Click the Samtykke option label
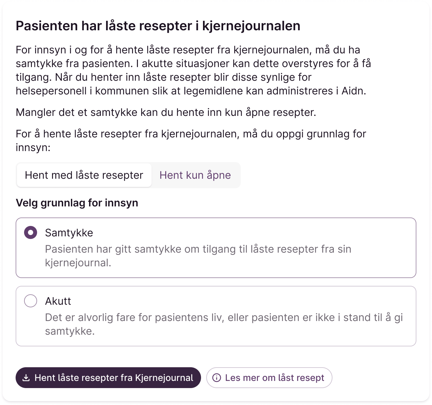This screenshot has height=405, width=432. click(69, 233)
